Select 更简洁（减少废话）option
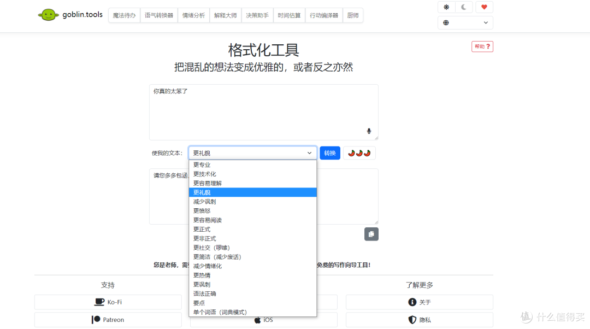 pyautogui.click(x=252, y=257)
